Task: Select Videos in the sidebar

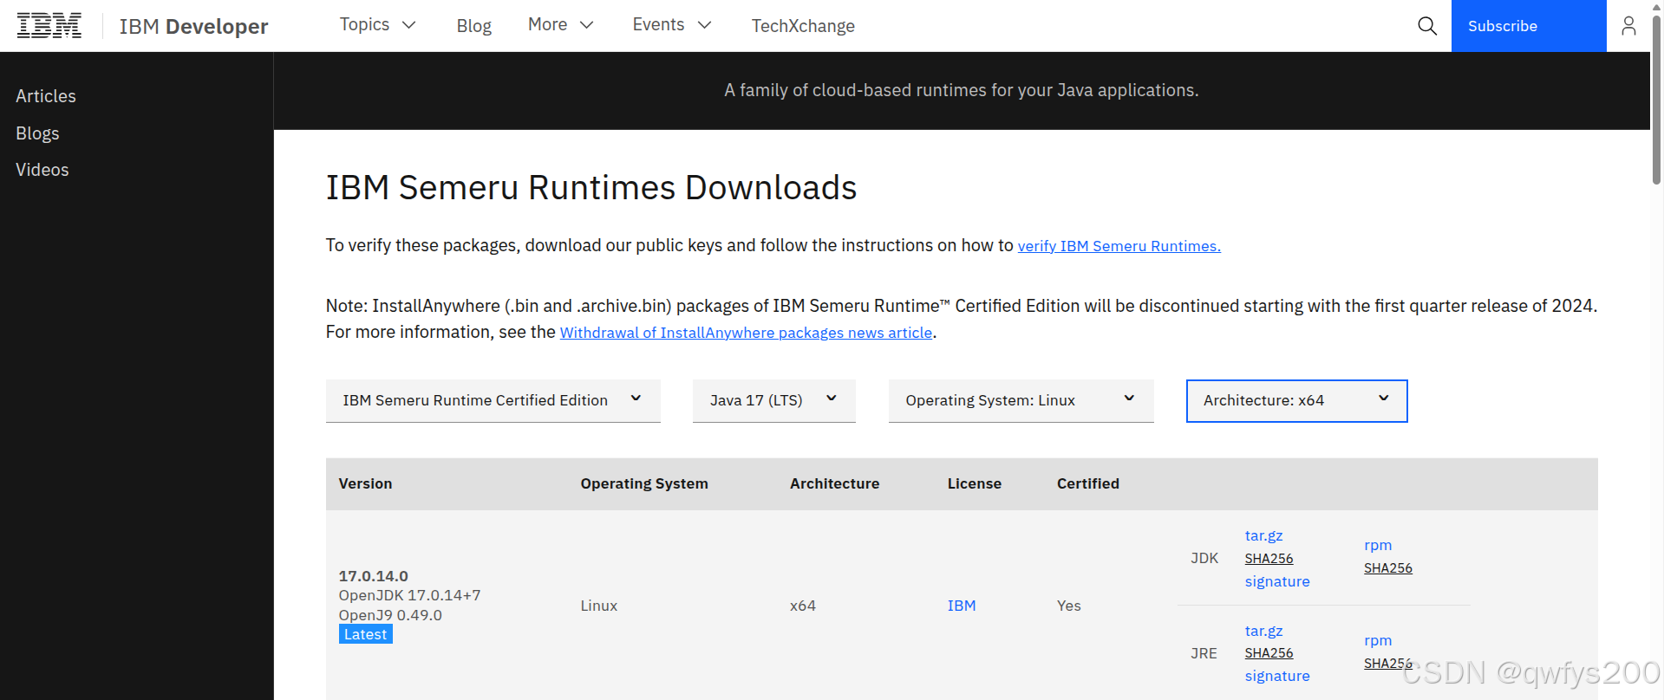Action: pos(42,170)
